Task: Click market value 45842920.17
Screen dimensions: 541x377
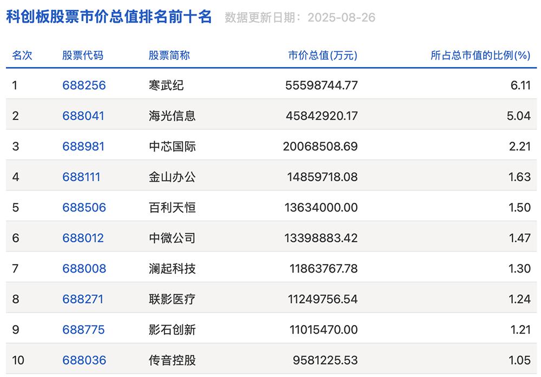Action: [x=322, y=116]
